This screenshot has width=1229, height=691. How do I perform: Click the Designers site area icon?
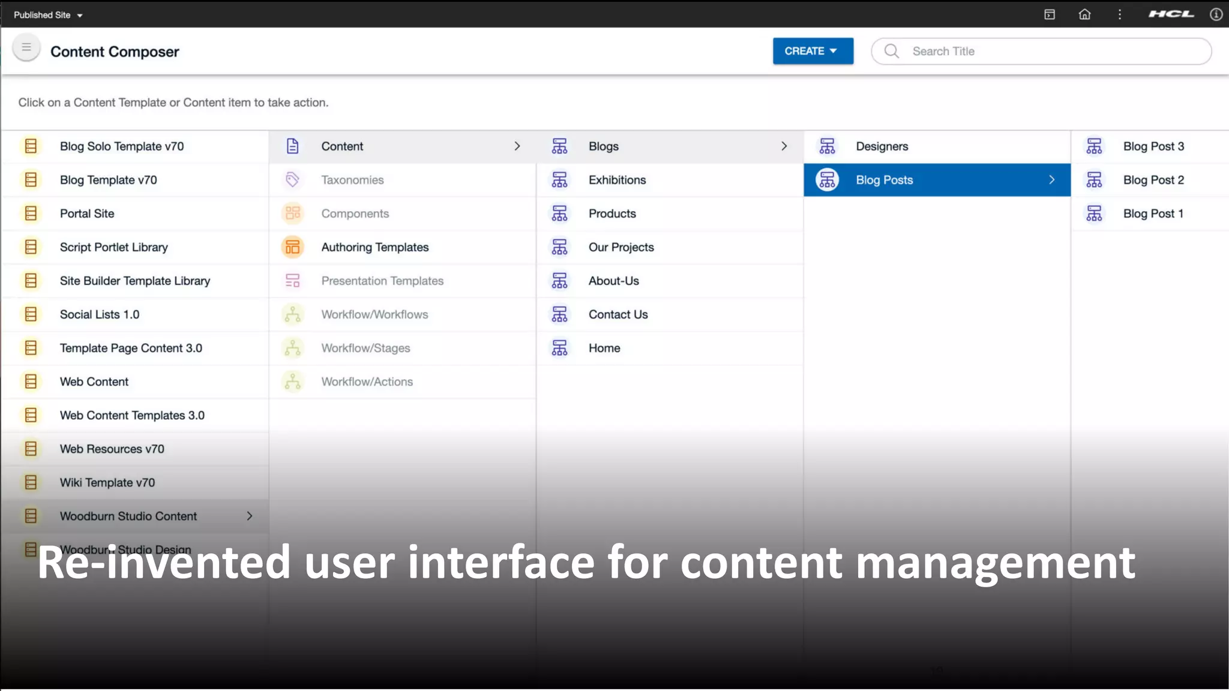pos(828,146)
